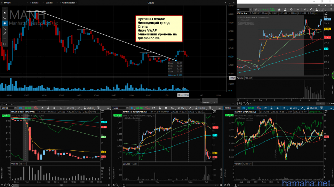Viewport: 334px width, 187px height.
Task: Select the arrow pointer tool in drawing toolbar
Action: (5, 12)
